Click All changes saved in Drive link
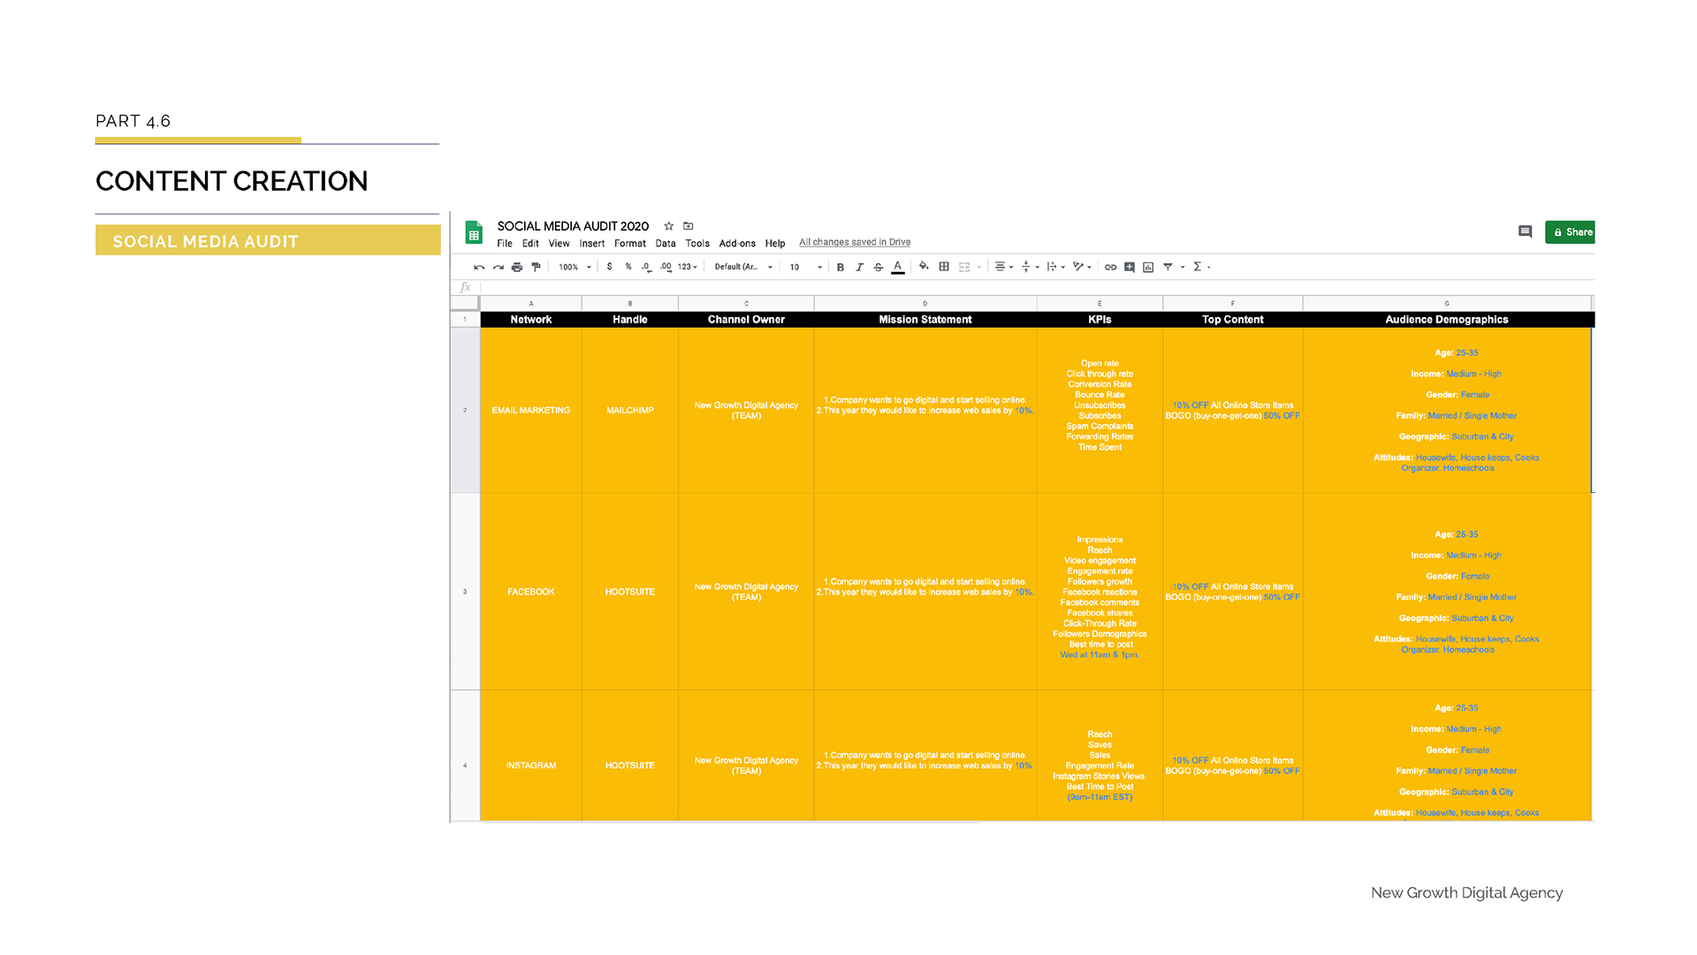The image size is (1697, 955). tap(854, 242)
